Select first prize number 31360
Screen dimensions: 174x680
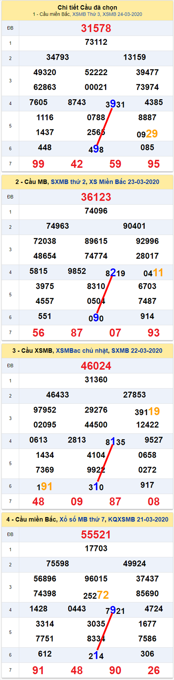pyautogui.click(x=96, y=380)
